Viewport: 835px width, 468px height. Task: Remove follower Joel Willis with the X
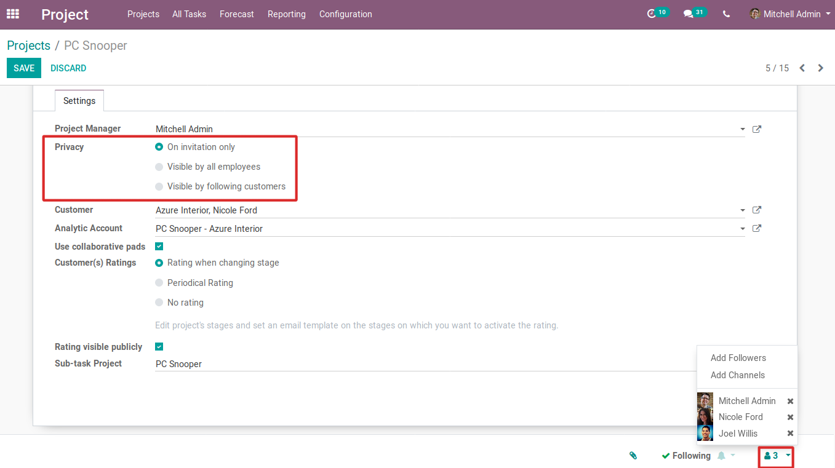click(790, 433)
